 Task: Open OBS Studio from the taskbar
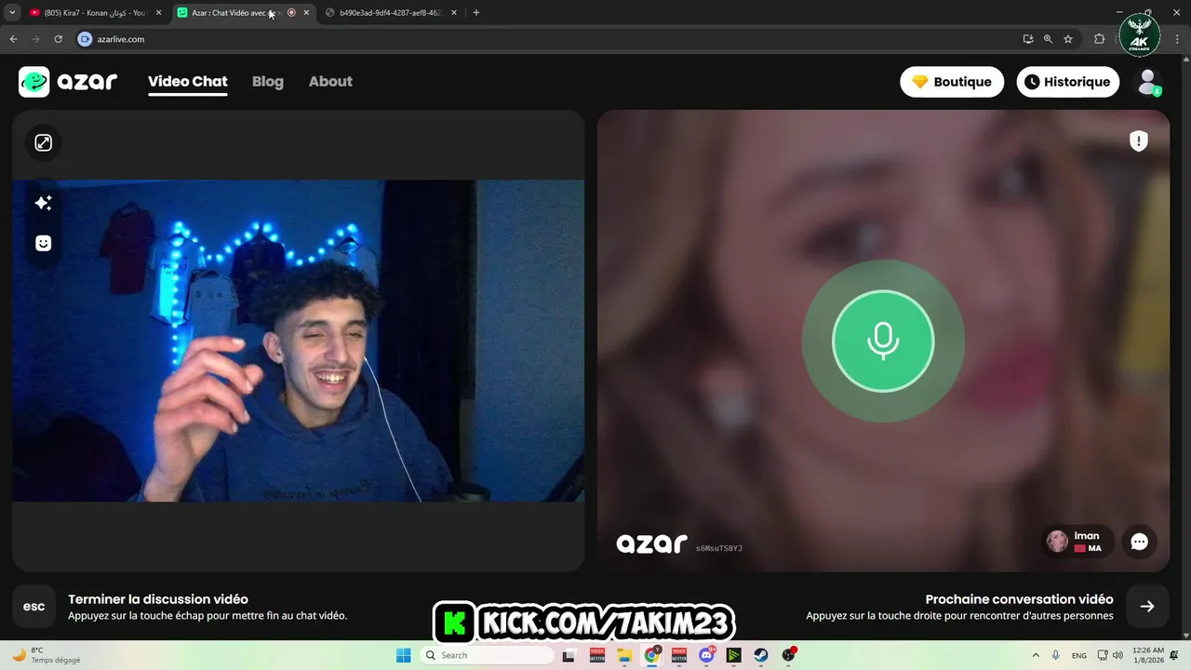tap(789, 655)
